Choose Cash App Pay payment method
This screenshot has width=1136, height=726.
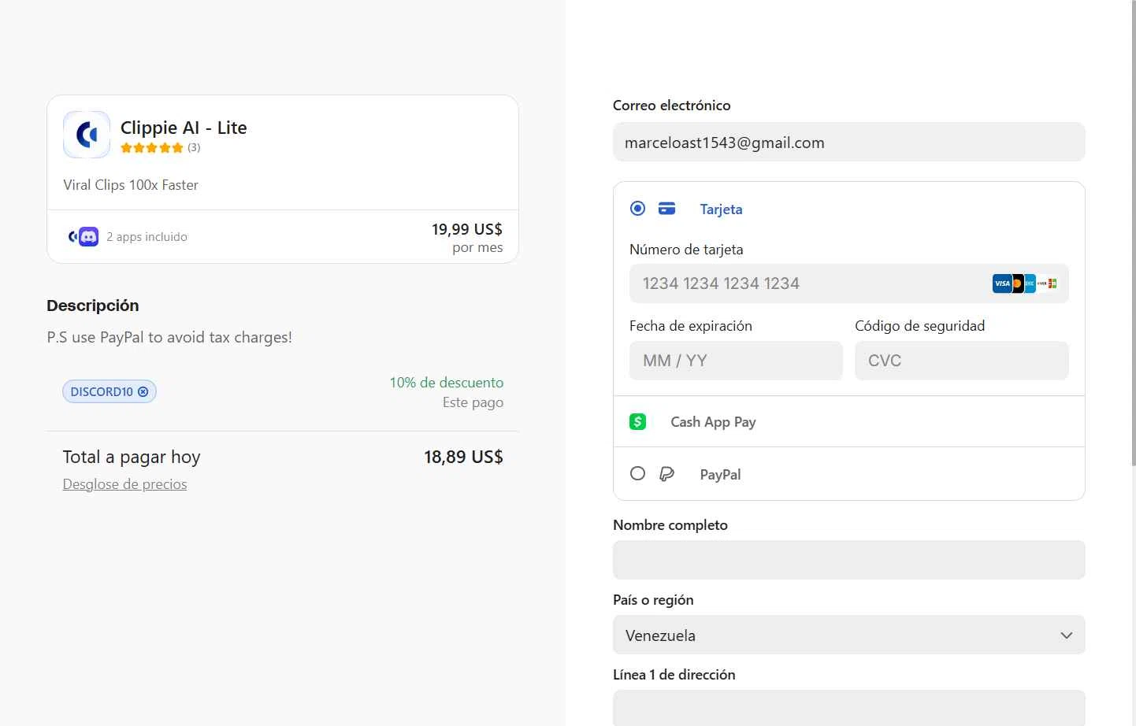click(x=849, y=421)
